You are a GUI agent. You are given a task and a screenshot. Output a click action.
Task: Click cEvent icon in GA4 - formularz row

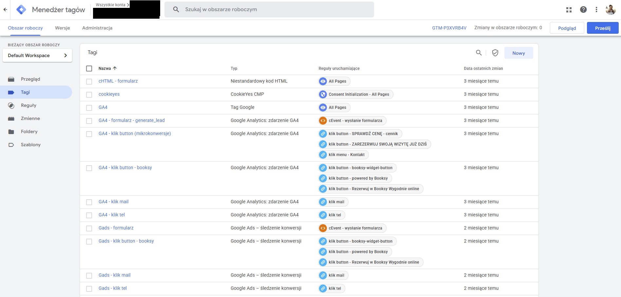click(x=323, y=121)
